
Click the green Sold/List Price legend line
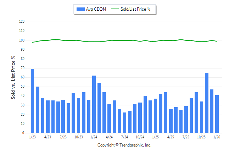tap(115, 9)
